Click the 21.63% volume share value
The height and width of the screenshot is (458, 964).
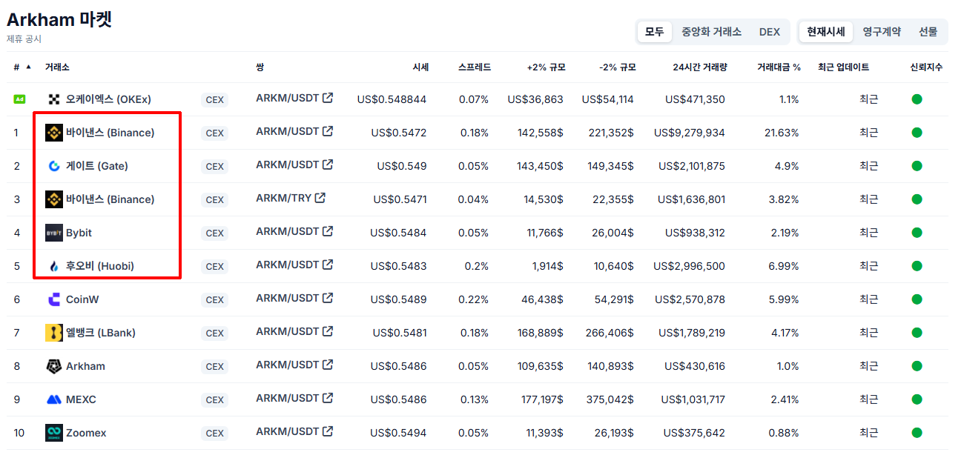click(782, 133)
